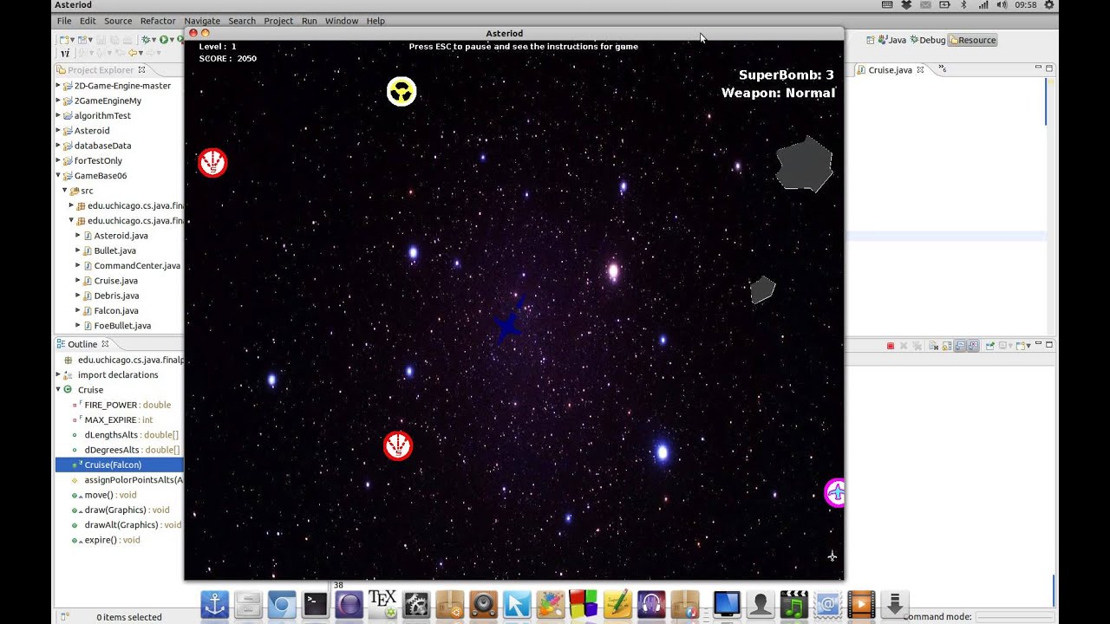
Task: Select the Cruise.java editor tab
Action: [891, 69]
